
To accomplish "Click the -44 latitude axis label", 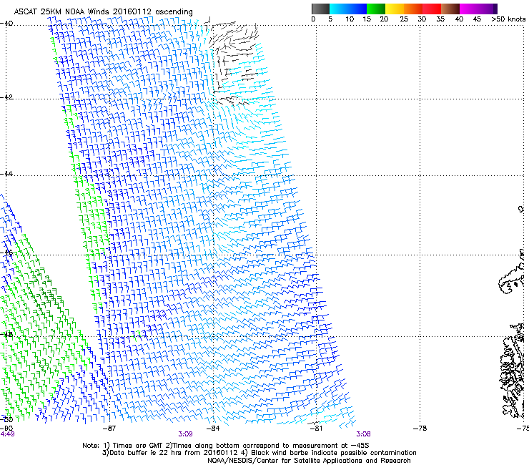I will (6, 174).
